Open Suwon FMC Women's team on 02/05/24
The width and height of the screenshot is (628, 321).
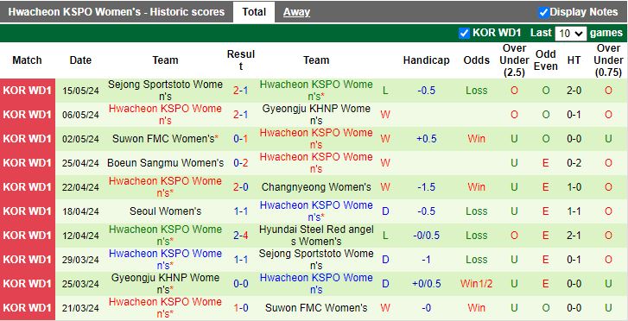point(165,139)
